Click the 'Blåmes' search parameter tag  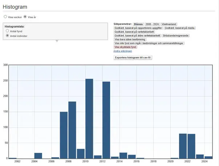click(x=139, y=24)
